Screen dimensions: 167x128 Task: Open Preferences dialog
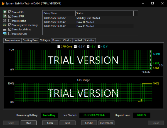[x=107, y=123]
